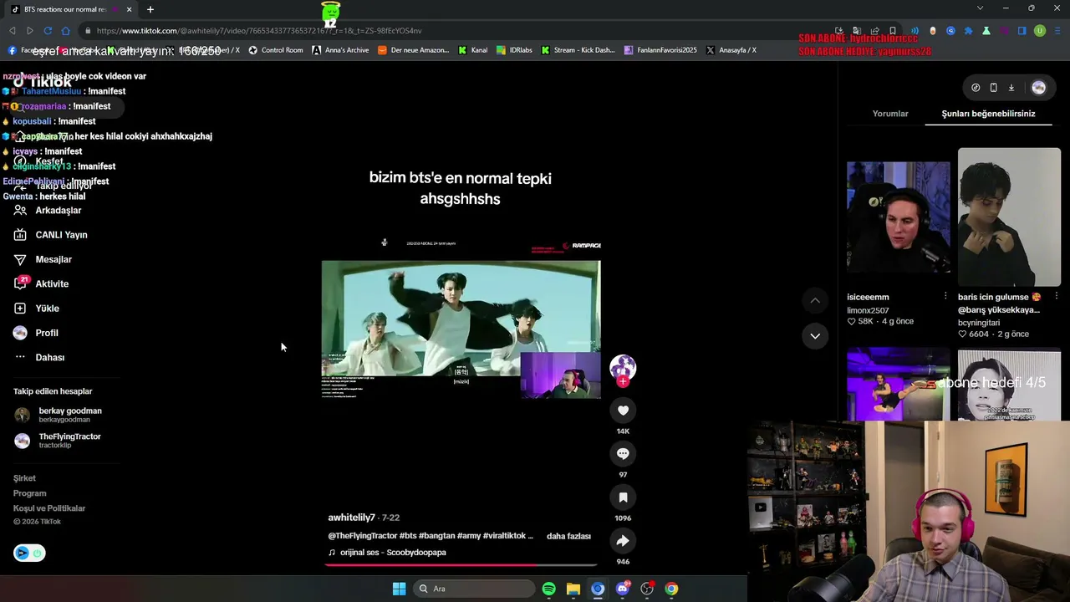Open the browser home button

[66, 31]
